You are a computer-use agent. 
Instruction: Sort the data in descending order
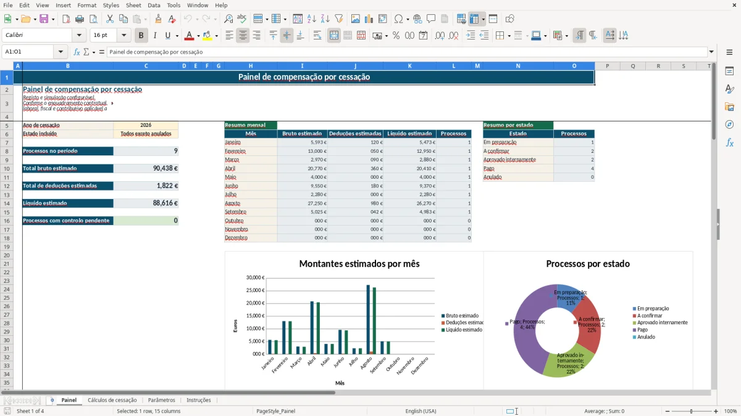click(325, 19)
